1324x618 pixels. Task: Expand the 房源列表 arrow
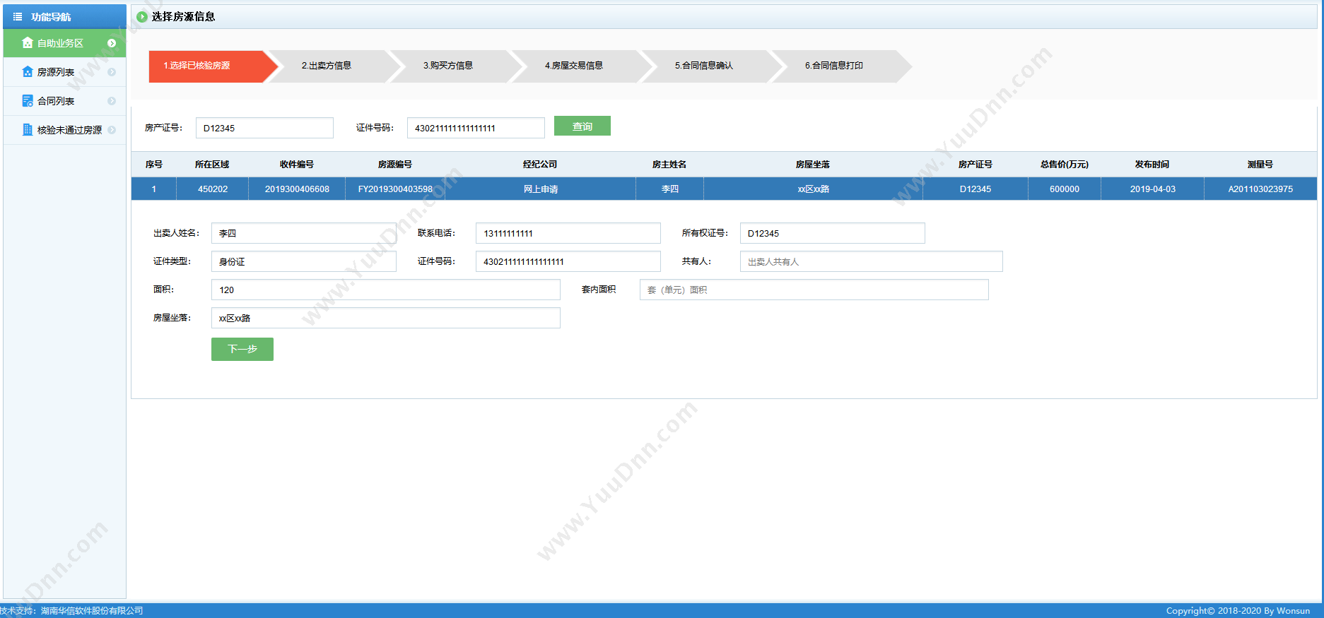point(112,72)
